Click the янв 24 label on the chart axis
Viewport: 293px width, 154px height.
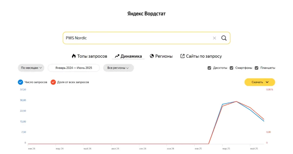point(31,149)
